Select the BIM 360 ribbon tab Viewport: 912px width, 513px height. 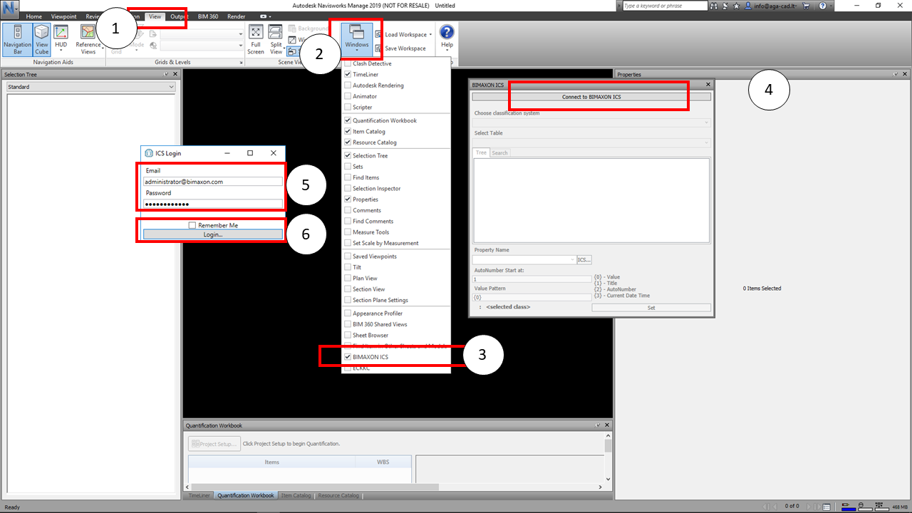tap(209, 16)
